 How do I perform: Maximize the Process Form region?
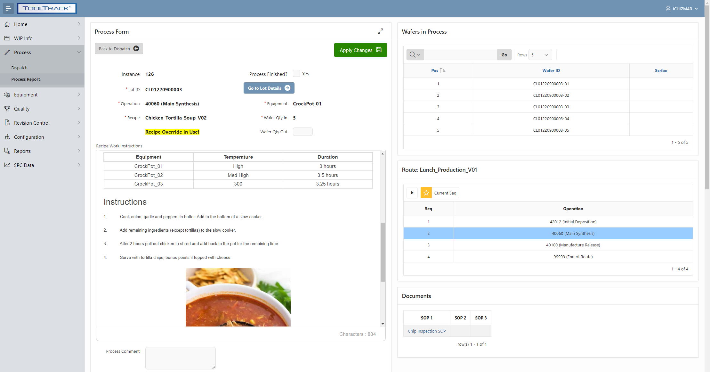click(x=380, y=31)
